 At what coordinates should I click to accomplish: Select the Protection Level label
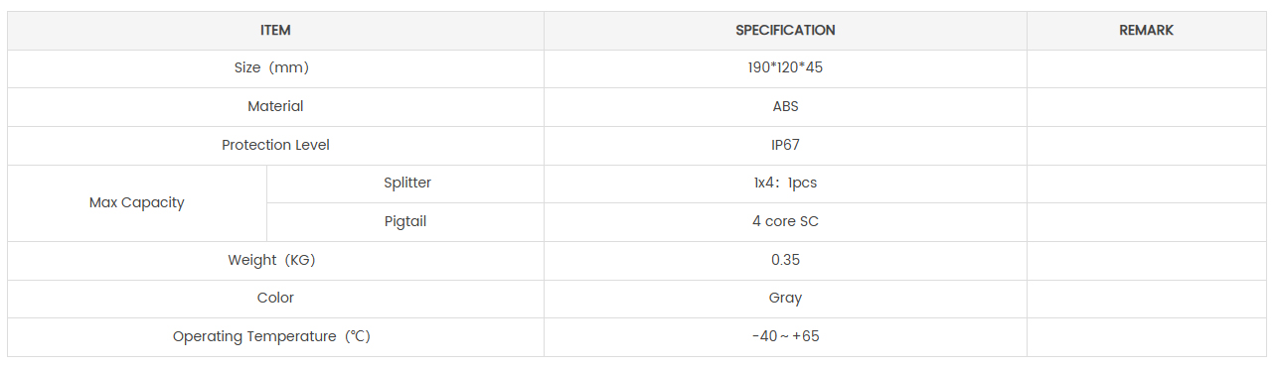tap(275, 146)
